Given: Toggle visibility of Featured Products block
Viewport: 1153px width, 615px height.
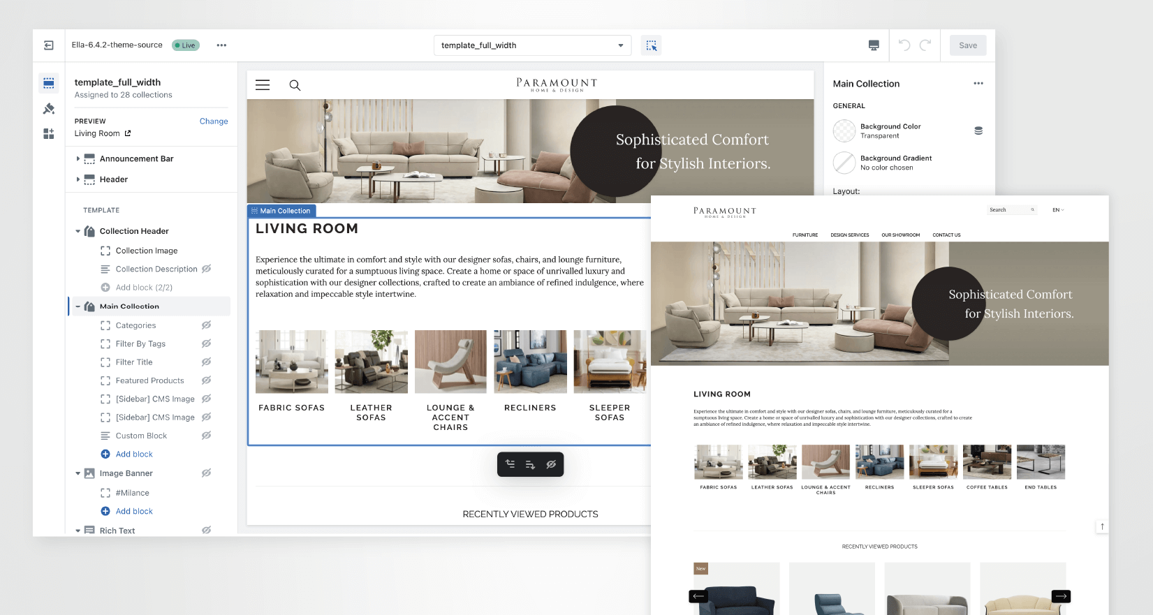Looking at the screenshot, I should click(206, 380).
